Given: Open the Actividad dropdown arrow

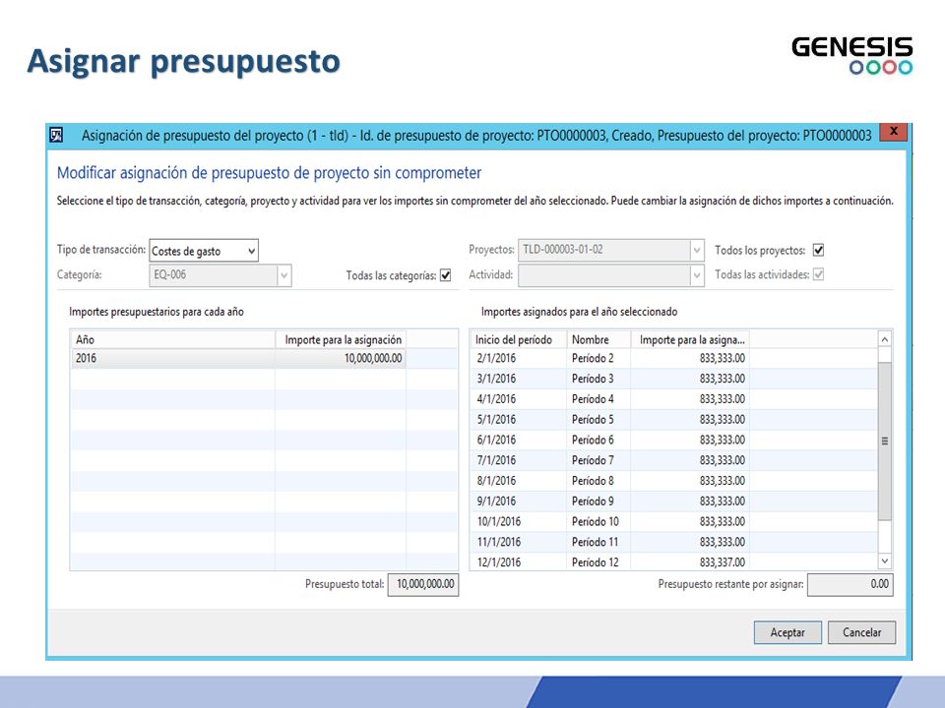Looking at the screenshot, I should pyautogui.click(x=697, y=275).
